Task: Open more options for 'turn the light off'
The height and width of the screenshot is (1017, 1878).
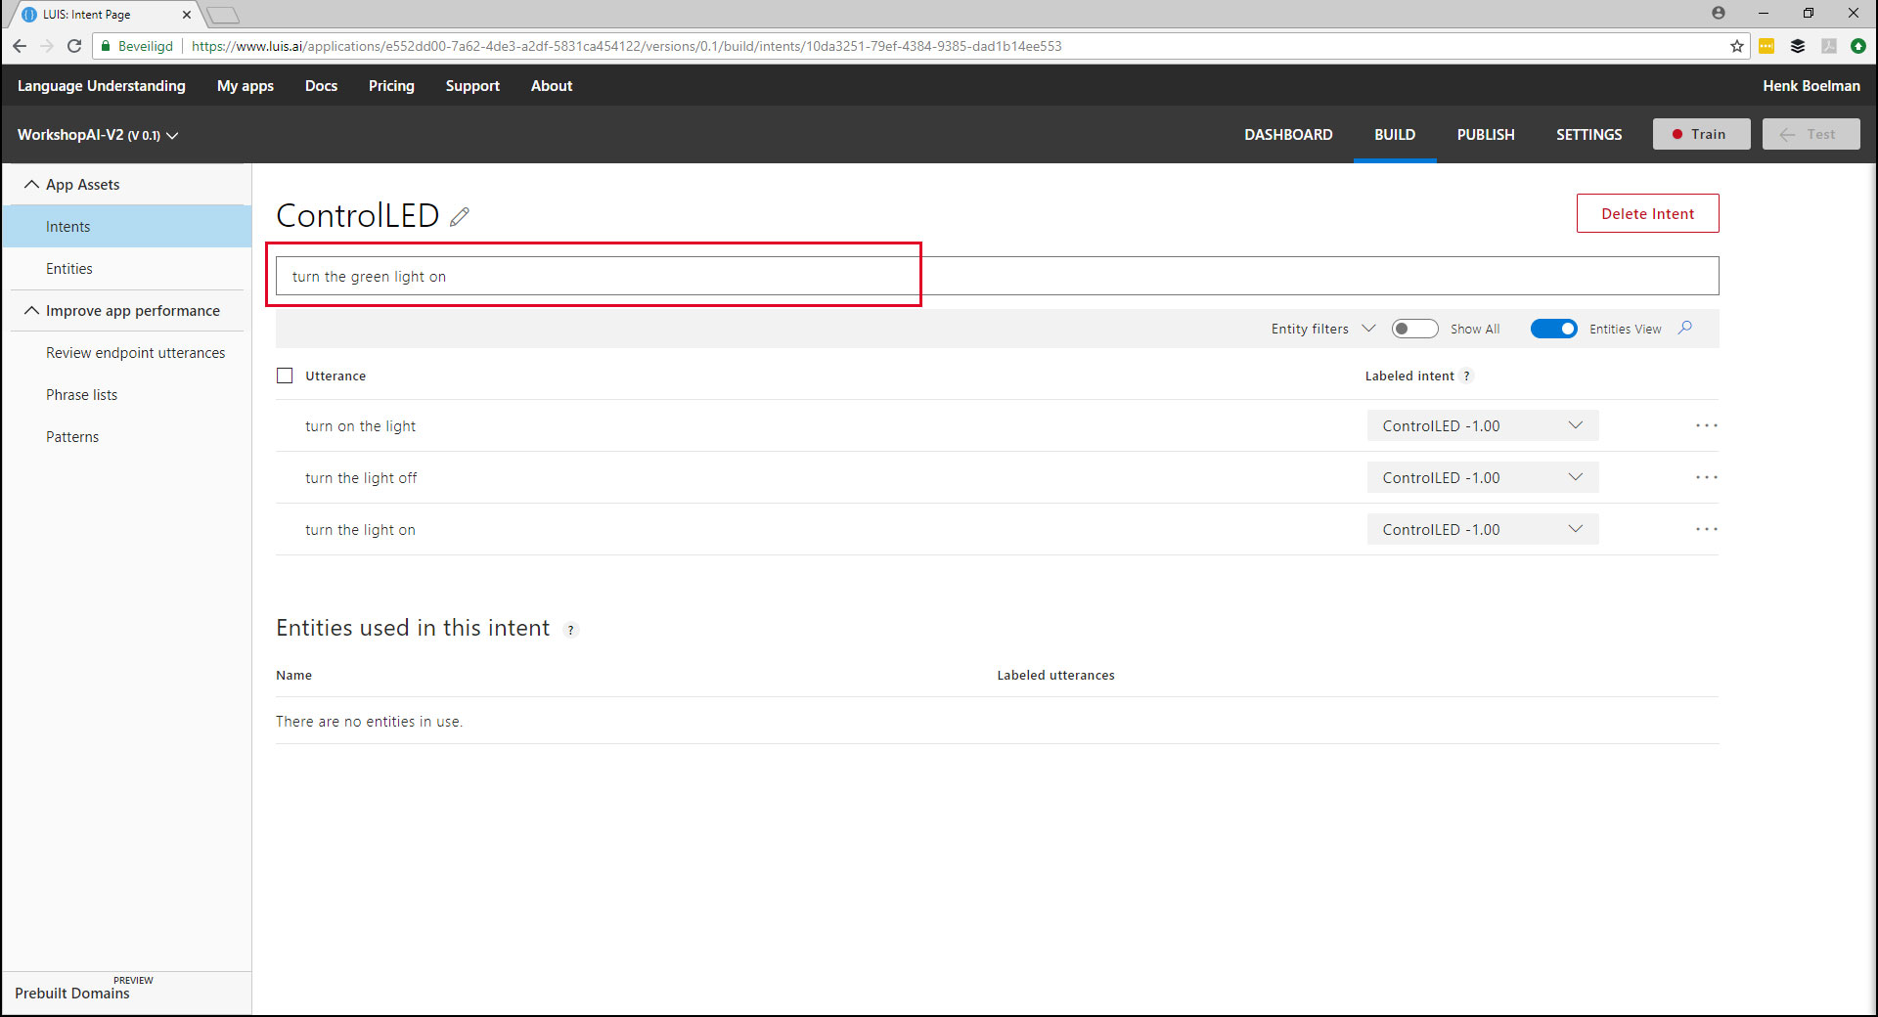Action: tap(1707, 477)
